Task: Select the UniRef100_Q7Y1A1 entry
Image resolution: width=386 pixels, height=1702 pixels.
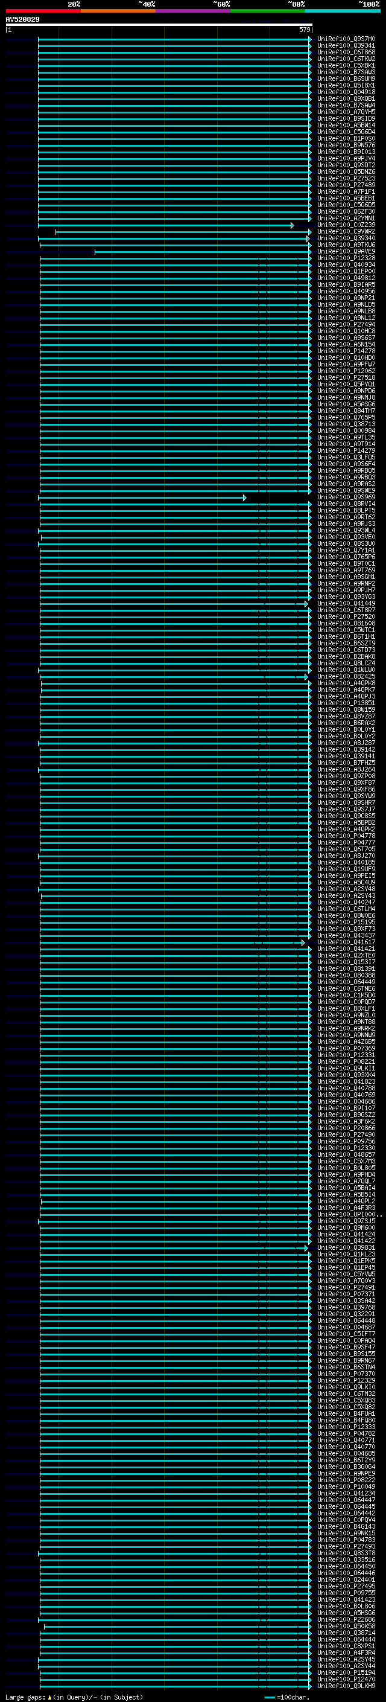Action: click(x=346, y=551)
